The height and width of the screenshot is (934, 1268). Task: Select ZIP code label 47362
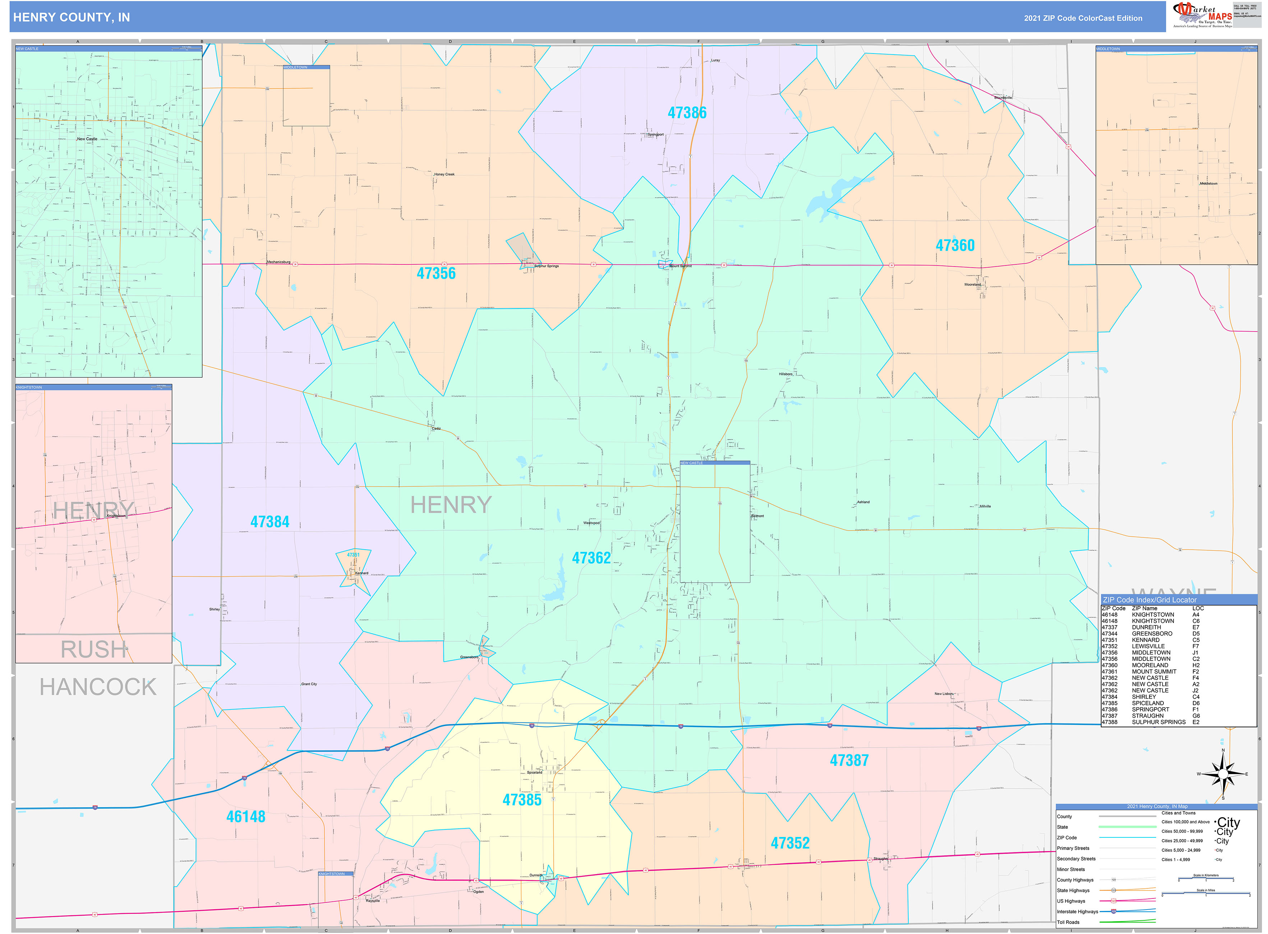[591, 558]
